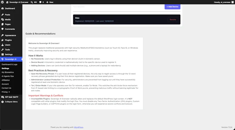The image size is (235, 130).
Task: Click Tools menu item label
Action: click(7, 49)
